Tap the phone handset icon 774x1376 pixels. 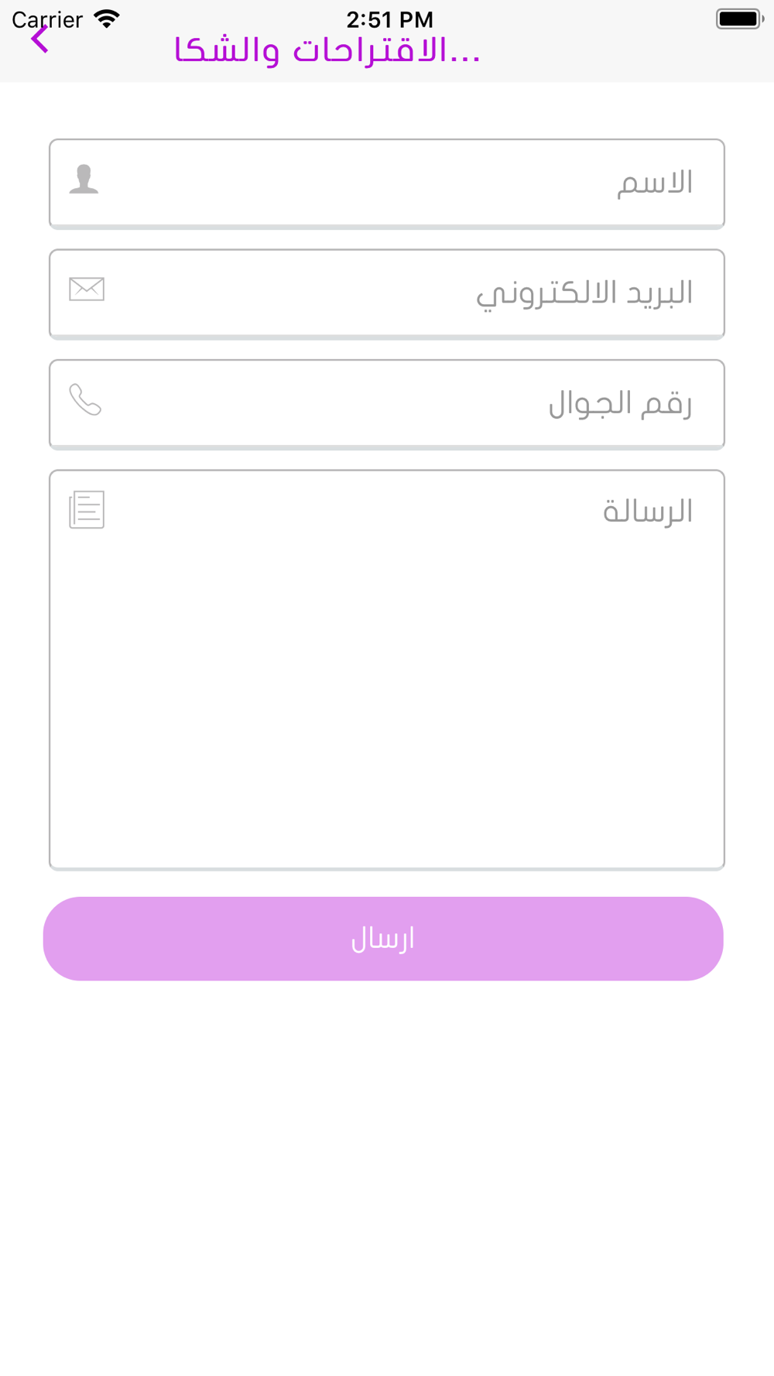85,400
